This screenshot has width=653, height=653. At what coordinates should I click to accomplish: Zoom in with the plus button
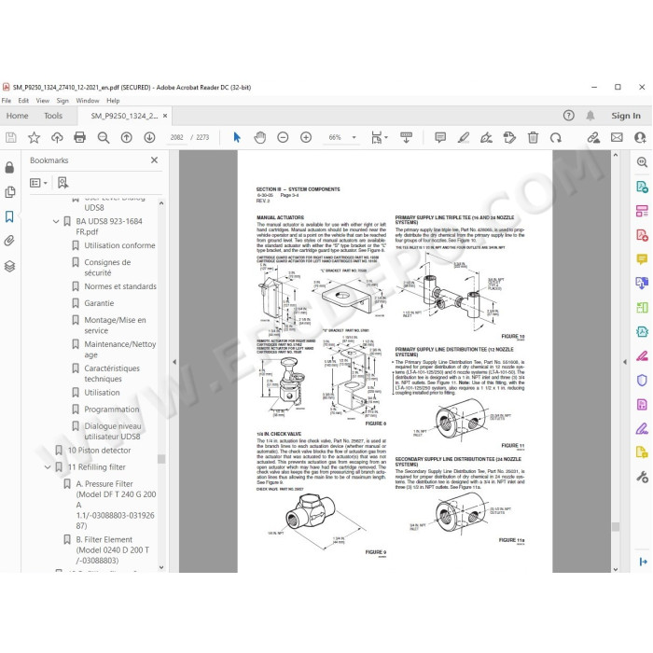(x=306, y=137)
